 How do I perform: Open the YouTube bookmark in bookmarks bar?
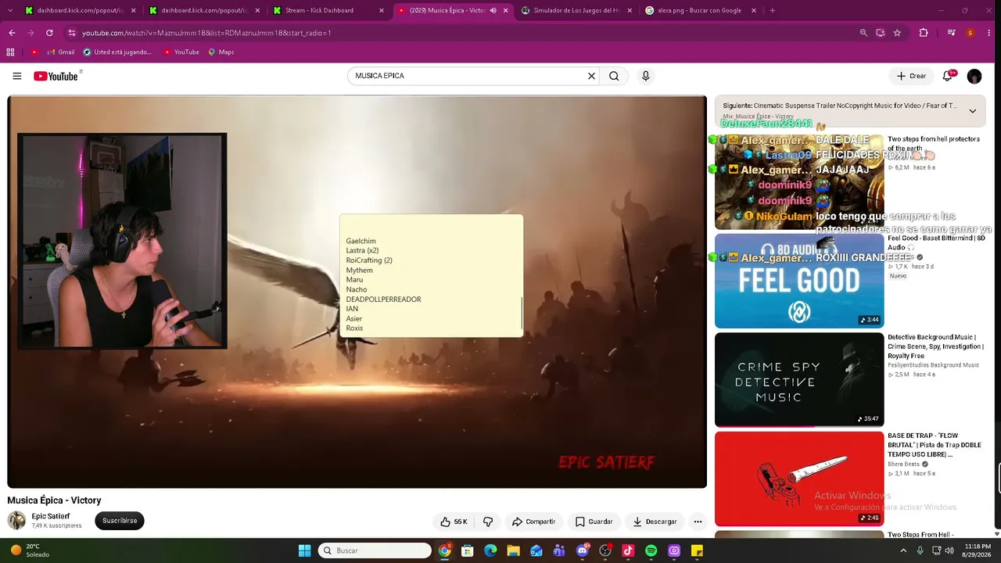(x=181, y=52)
